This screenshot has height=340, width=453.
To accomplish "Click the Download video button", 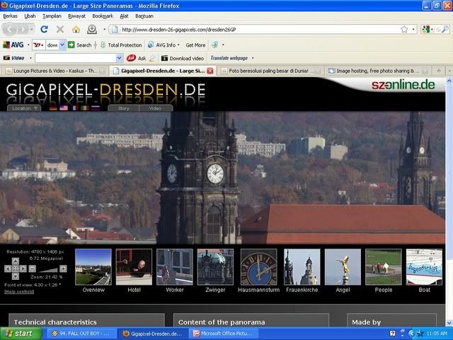I will click(x=183, y=58).
